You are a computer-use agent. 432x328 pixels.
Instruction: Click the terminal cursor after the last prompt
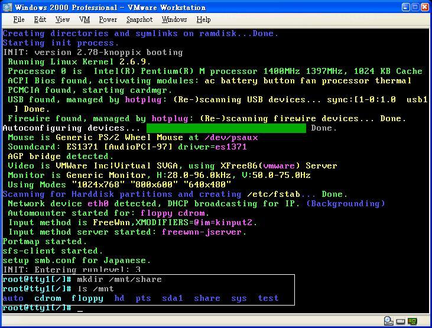point(80,311)
